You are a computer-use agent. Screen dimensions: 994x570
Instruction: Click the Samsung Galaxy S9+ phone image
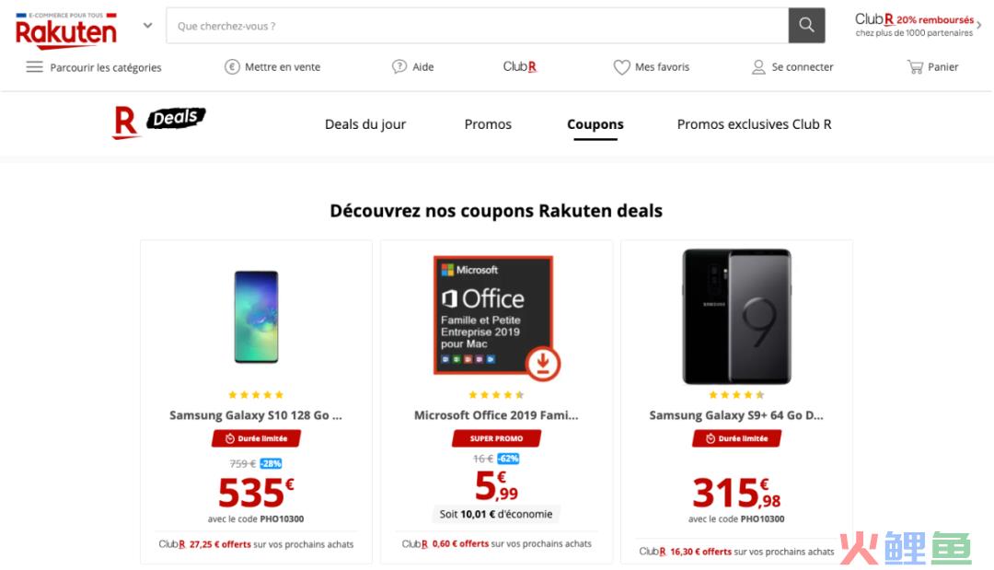(x=736, y=317)
